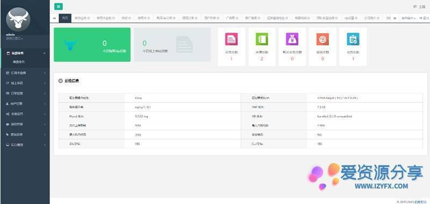Close the 购买vip订单 tab with its x icon
Viewport: 430px width, 204px height.
point(174,18)
